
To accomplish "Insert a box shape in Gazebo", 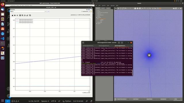I will [135, 8].
